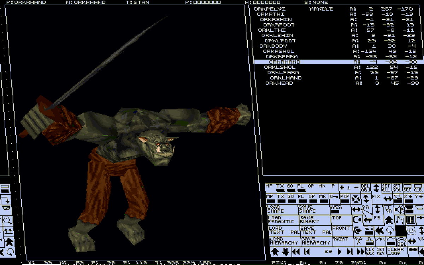Switch to the TOP view

[342, 220]
